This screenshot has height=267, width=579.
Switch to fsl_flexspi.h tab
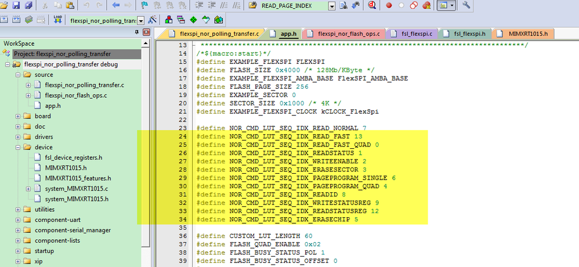[465, 34]
